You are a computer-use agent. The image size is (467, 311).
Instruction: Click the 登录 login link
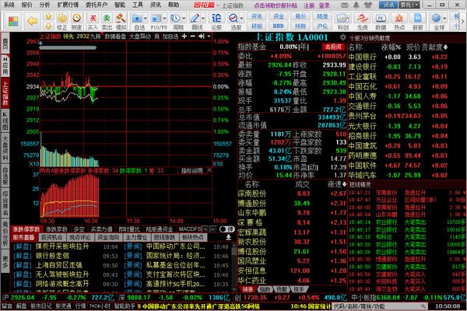(x=325, y=5)
